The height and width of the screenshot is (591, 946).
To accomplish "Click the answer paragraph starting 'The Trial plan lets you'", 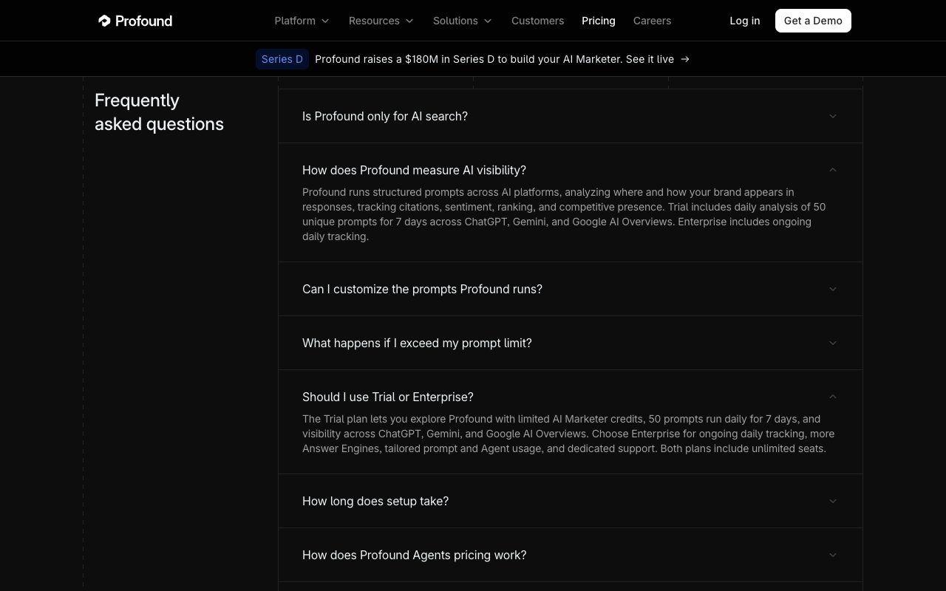I will coord(568,434).
